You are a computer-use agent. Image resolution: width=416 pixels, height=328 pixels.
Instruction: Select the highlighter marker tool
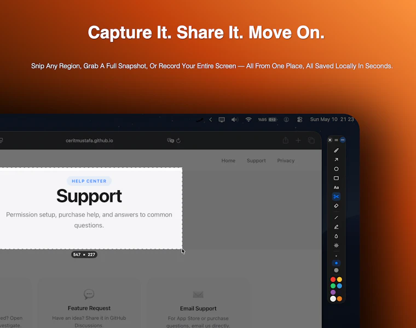pos(336,227)
